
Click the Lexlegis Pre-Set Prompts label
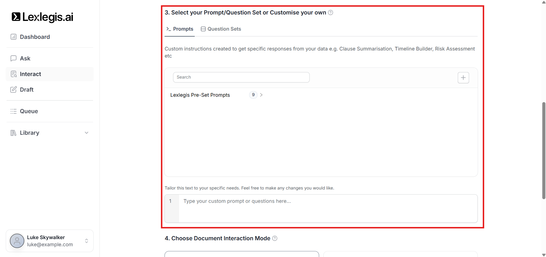pos(200,95)
